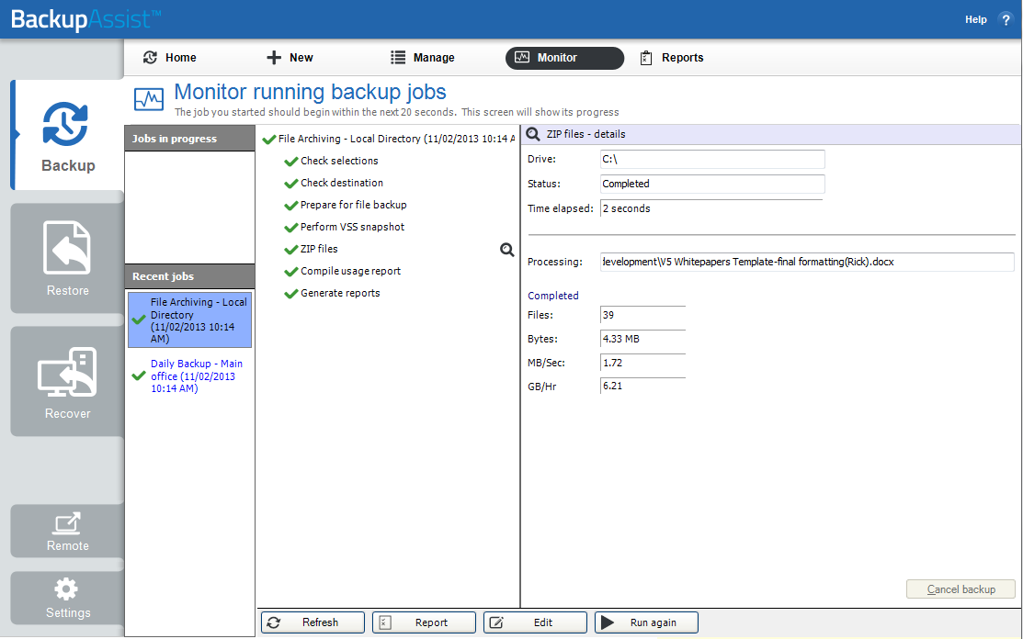Click the Edit button
Image resolution: width=1023 pixels, height=639 pixels.
click(535, 622)
